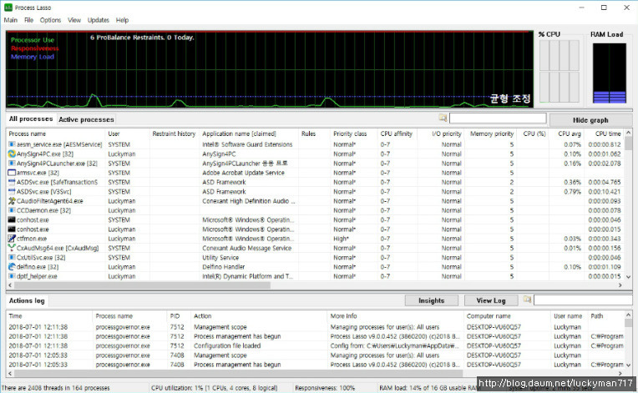Sort by CPU avg column header
The height and width of the screenshot is (393, 638).
pos(567,134)
